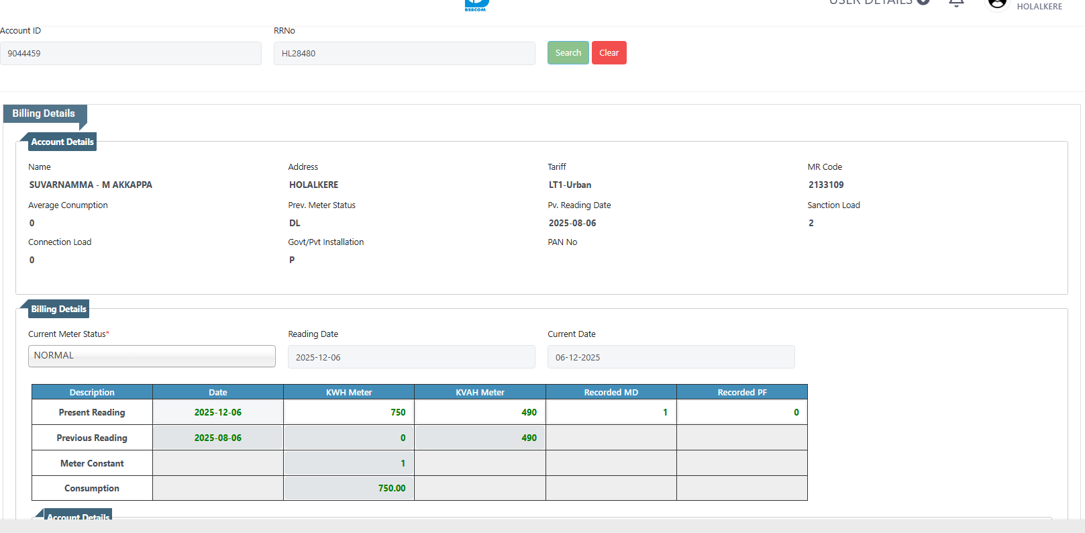Viewport: 1085px width, 533px height.
Task: Open the user profile avatar
Action: click(x=997, y=3)
